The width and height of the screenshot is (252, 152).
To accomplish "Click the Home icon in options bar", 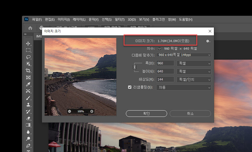I will (30, 28).
